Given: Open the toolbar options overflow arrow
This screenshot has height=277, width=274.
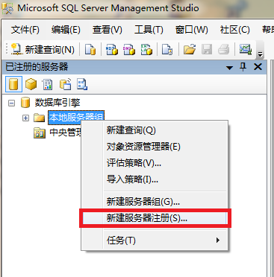Looking at the screenshot, I should (x=260, y=54).
